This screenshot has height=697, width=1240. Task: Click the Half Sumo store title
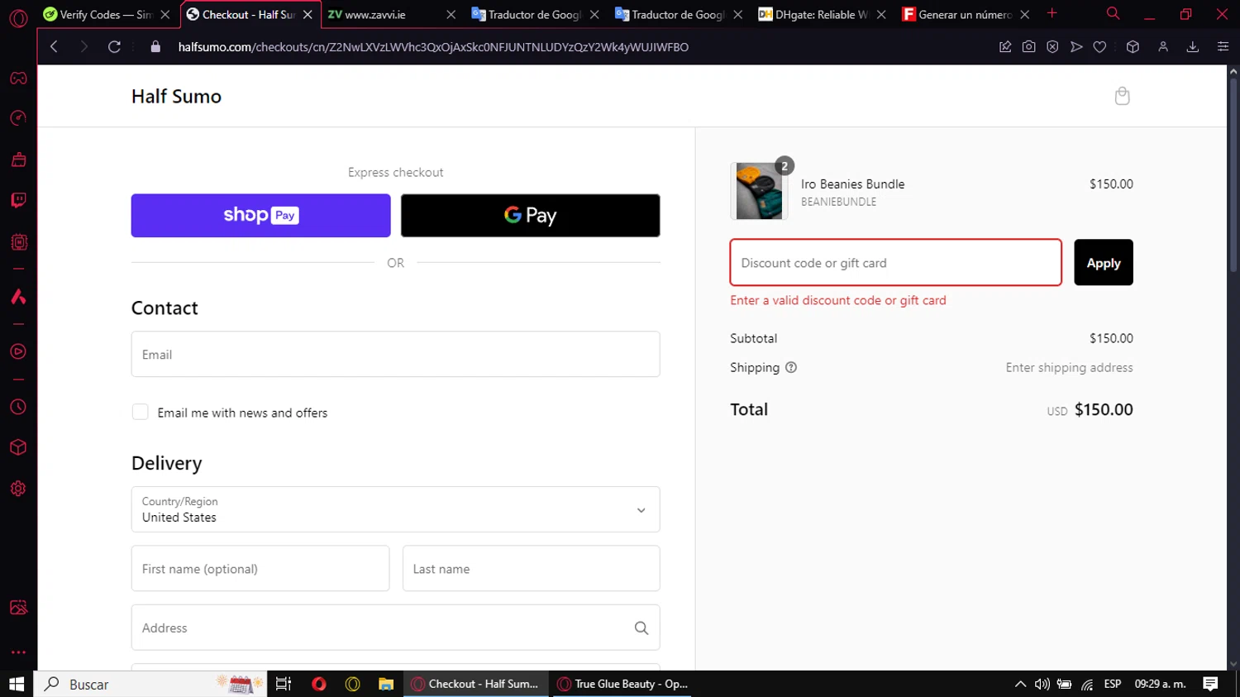[x=176, y=97]
